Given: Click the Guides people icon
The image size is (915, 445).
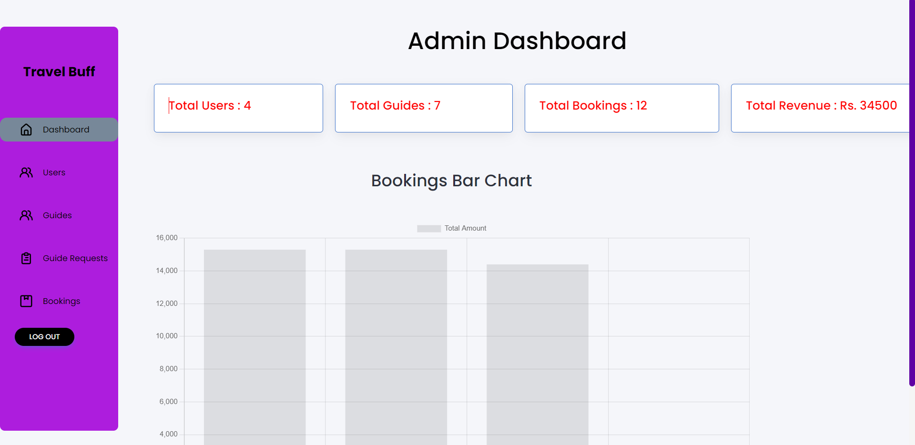Looking at the screenshot, I should tap(26, 215).
